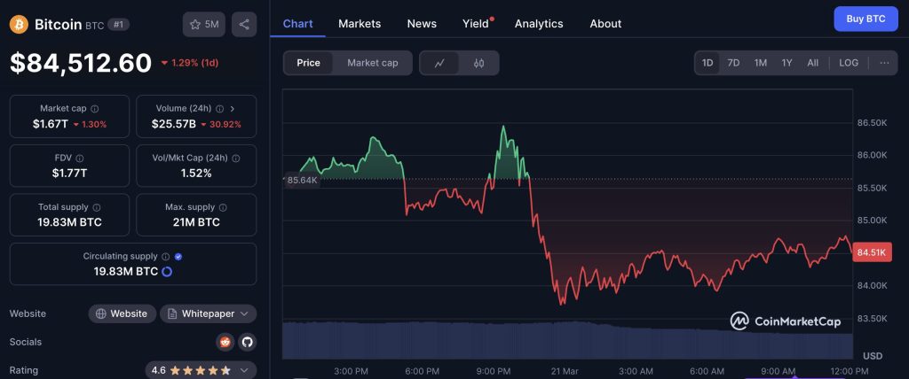The image size is (909, 379).
Task: Toggle the LOG scale on the chart
Action: (x=849, y=63)
